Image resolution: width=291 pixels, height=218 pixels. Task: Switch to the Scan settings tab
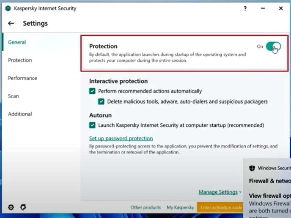14,96
